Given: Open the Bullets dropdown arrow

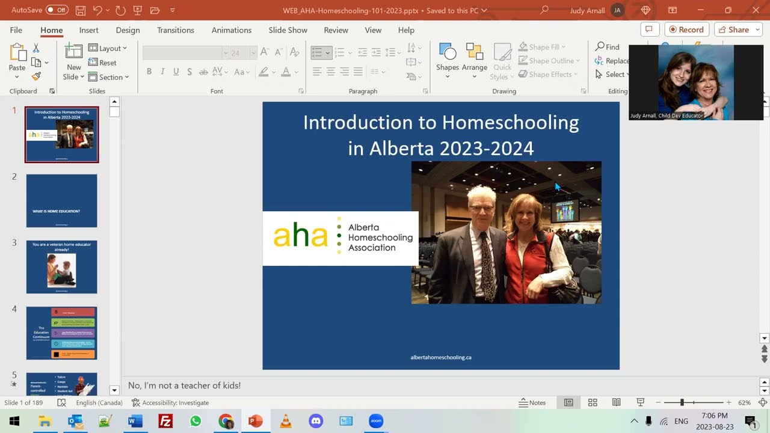Looking at the screenshot, I should pyautogui.click(x=328, y=53).
